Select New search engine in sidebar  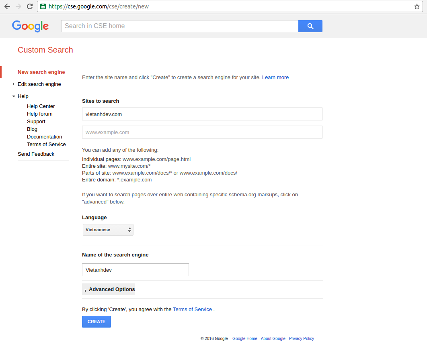(x=41, y=72)
